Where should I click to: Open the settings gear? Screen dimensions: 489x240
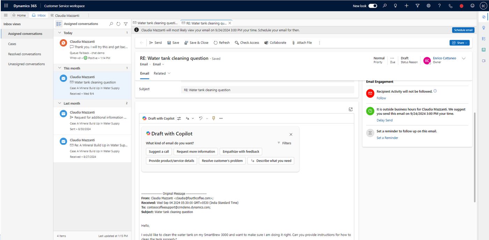click(x=428, y=6)
